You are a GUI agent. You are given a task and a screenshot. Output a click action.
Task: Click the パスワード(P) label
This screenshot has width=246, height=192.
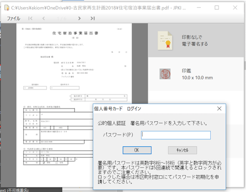118,135
